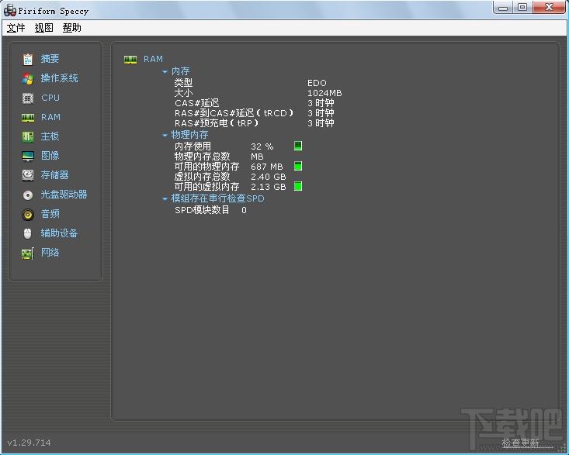The width and height of the screenshot is (569, 455).
Task: Select the RAM label in sidebar
Action: [50, 117]
